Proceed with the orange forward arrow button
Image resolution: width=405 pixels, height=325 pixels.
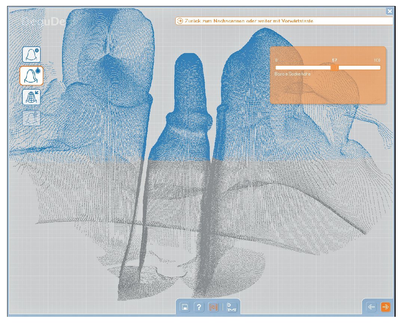point(385,307)
